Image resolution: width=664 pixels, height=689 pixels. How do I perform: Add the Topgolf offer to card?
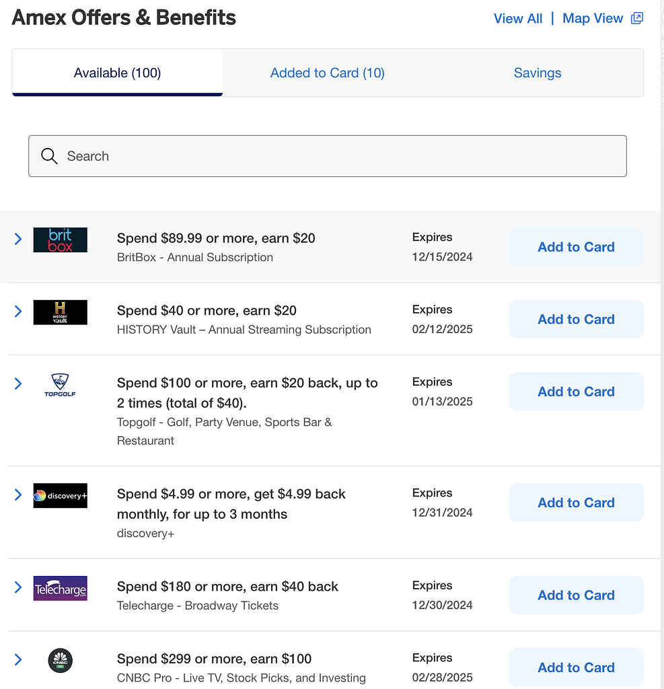tap(576, 392)
